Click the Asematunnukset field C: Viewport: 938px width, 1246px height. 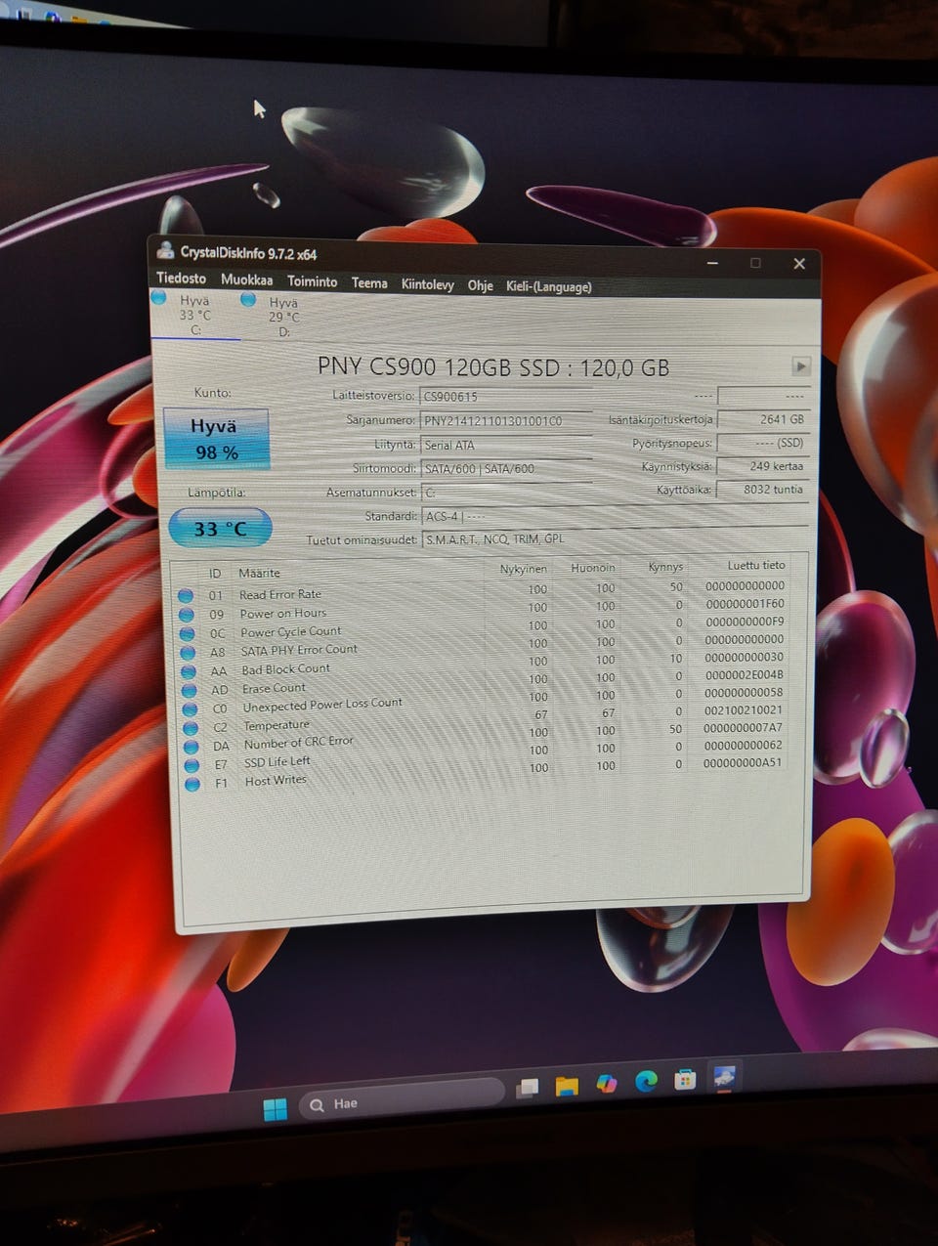coord(505,492)
